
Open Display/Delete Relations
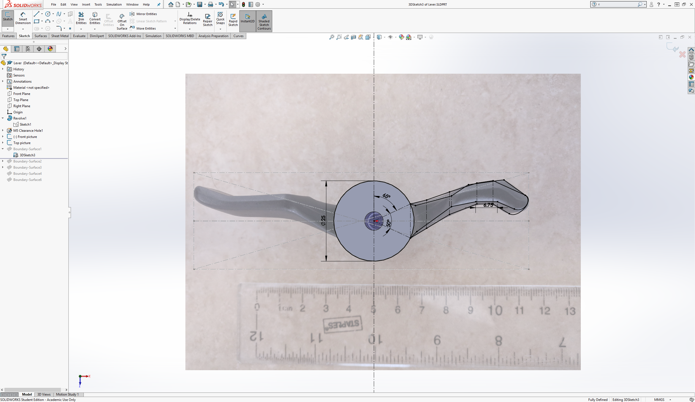(190, 18)
